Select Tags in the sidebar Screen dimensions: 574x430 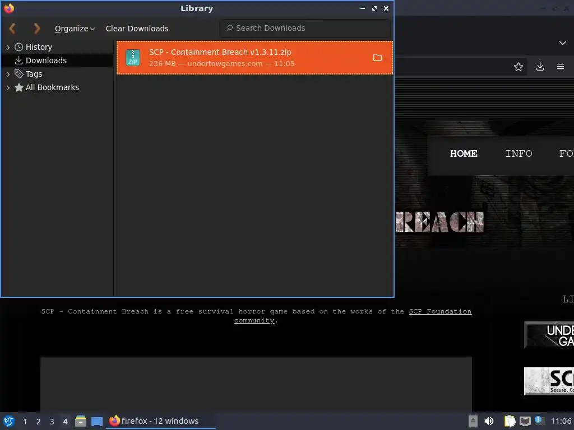click(x=34, y=74)
